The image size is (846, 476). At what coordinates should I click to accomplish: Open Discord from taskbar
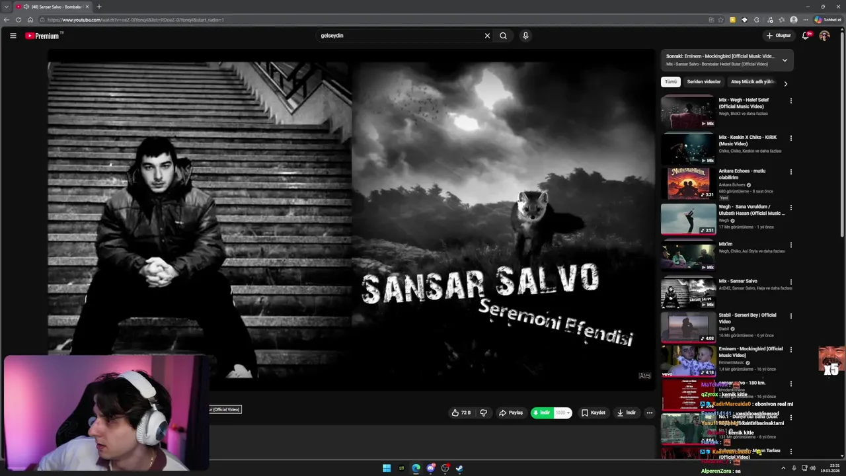click(430, 468)
